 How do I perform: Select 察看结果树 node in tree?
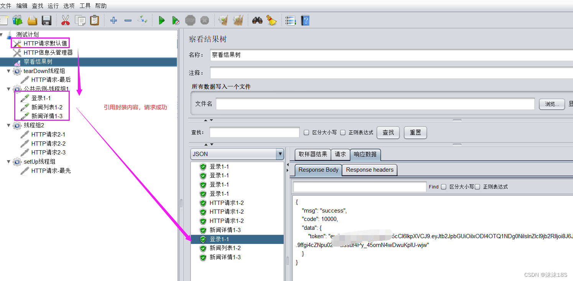(x=38, y=62)
